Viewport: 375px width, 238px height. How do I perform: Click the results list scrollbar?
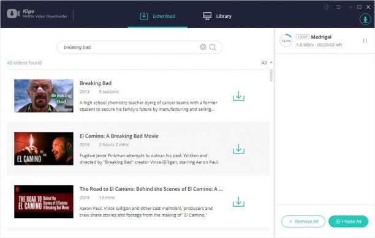pyautogui.click(x=271, y=75)
